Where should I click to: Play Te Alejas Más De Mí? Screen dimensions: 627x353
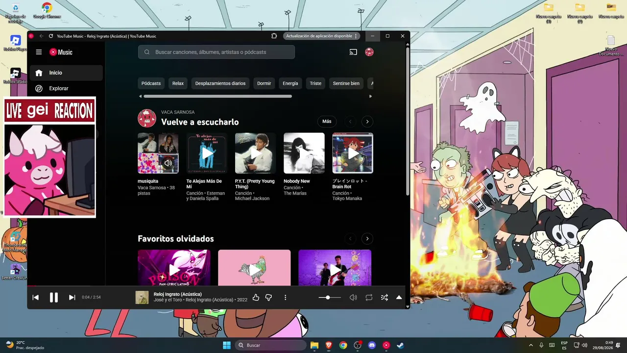207,153
